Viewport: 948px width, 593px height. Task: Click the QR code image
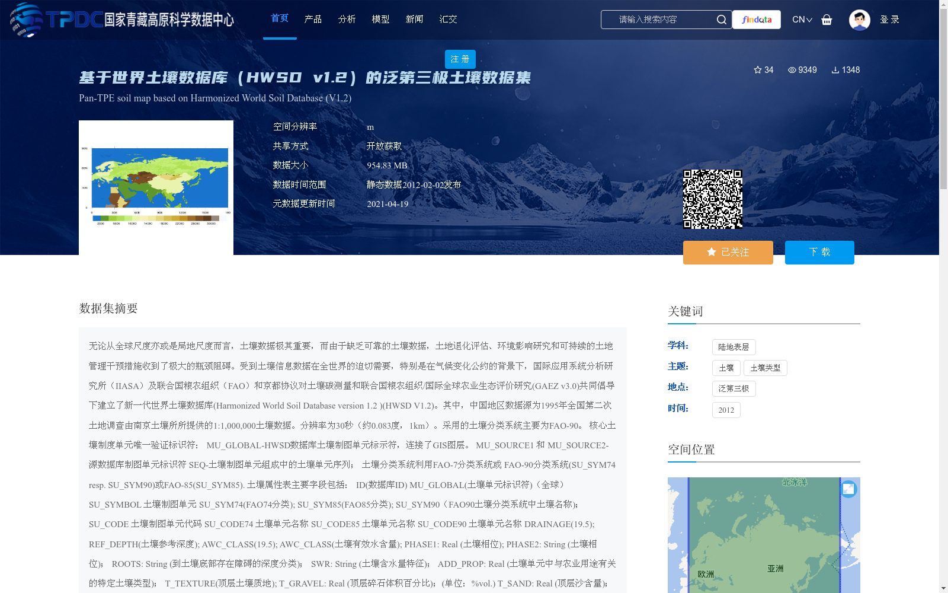pos(713,199)
